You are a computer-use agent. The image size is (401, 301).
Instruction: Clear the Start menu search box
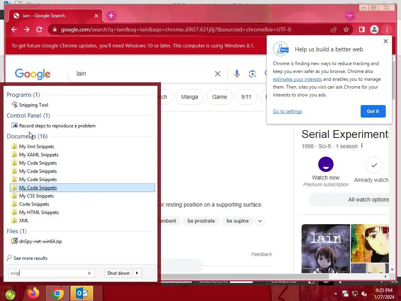89,273
